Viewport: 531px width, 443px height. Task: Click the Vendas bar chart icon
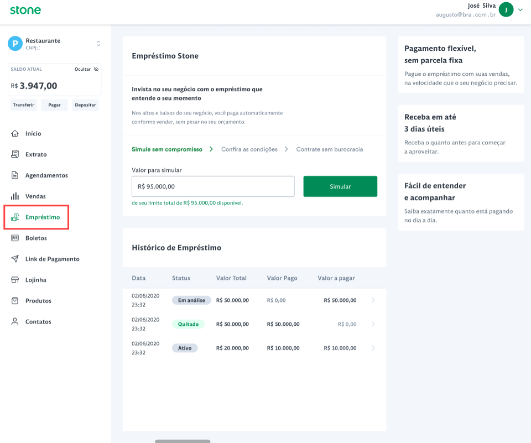point(15,196)
